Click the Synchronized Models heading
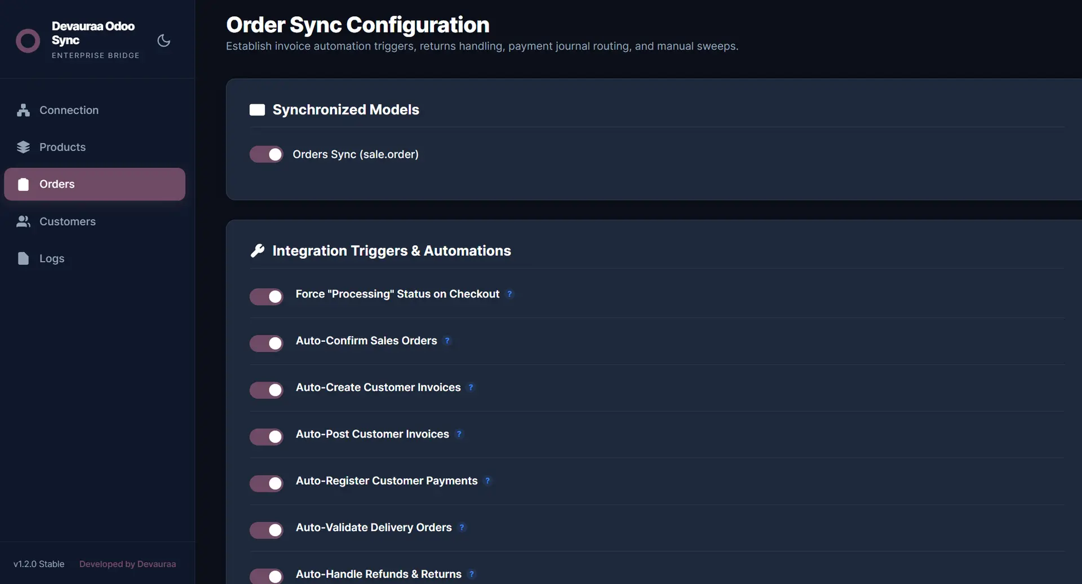1082x584 pixels. (x=346, y=110)
